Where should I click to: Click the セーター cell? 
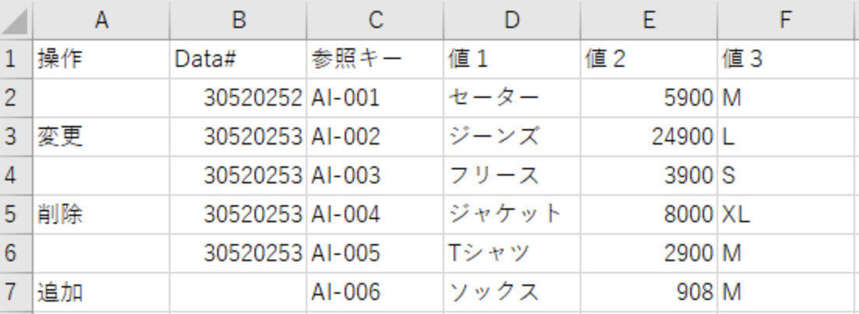(511, 98)
